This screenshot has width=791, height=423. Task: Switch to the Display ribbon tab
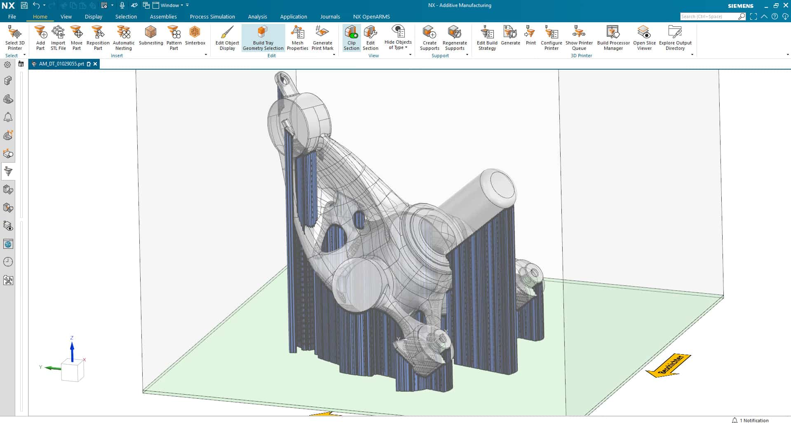94,16
